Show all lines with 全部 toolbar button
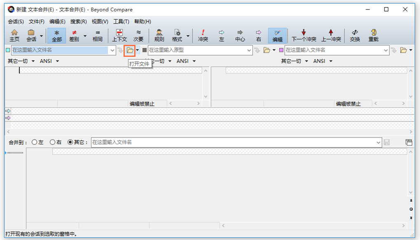The height and width of the screenshot is (240, 420). pyautogui.click(x=57, y=35)
